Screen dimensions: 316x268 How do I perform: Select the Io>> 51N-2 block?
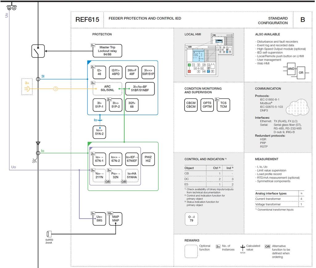tap(99, 132)
